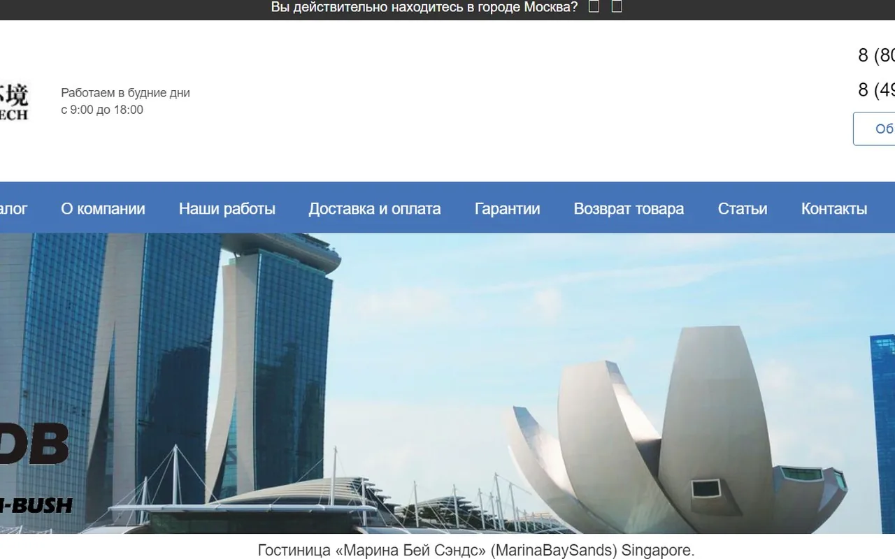Click the с 9:00 до 18:00 working hours text
895x559 pixels.
pyautogui.click(x=102, y=110)
